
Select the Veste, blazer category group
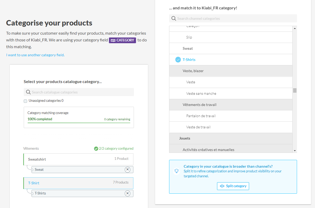[193, 71]
